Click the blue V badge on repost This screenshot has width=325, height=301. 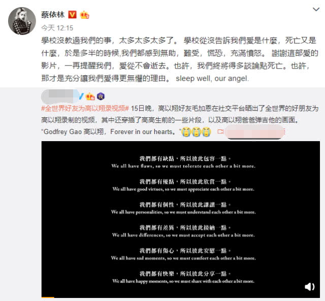pyautogui.click(x=81, y=96)
